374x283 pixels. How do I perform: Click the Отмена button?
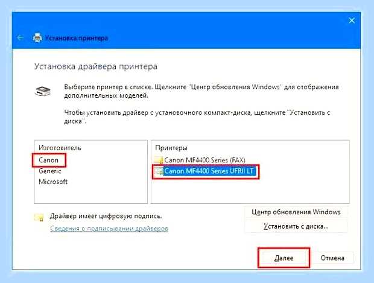[x=332, y=258]
